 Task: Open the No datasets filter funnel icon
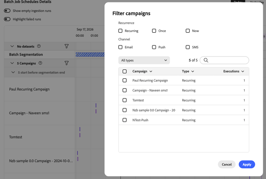[x=67, y=46]
